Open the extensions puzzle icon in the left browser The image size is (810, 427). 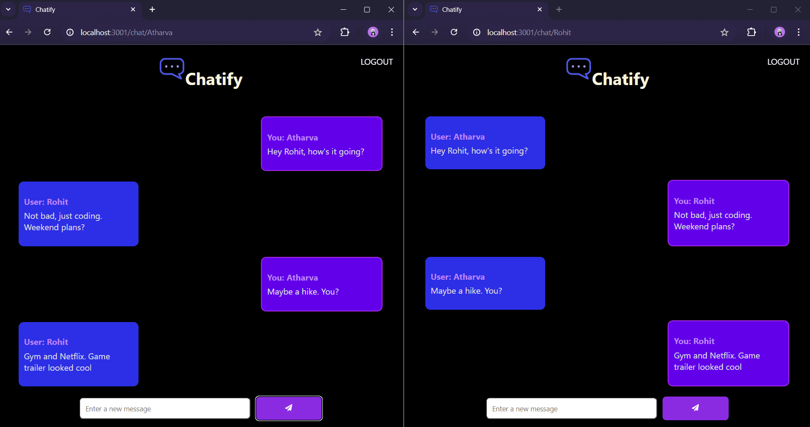click(x=345, y=32)
